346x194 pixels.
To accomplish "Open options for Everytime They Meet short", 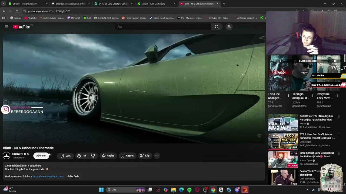I will pos(337,95).
